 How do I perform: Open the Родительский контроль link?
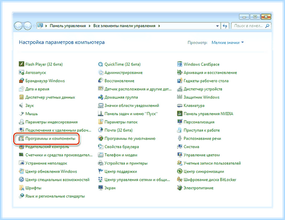pyautogui.click(x=47, y=147)
